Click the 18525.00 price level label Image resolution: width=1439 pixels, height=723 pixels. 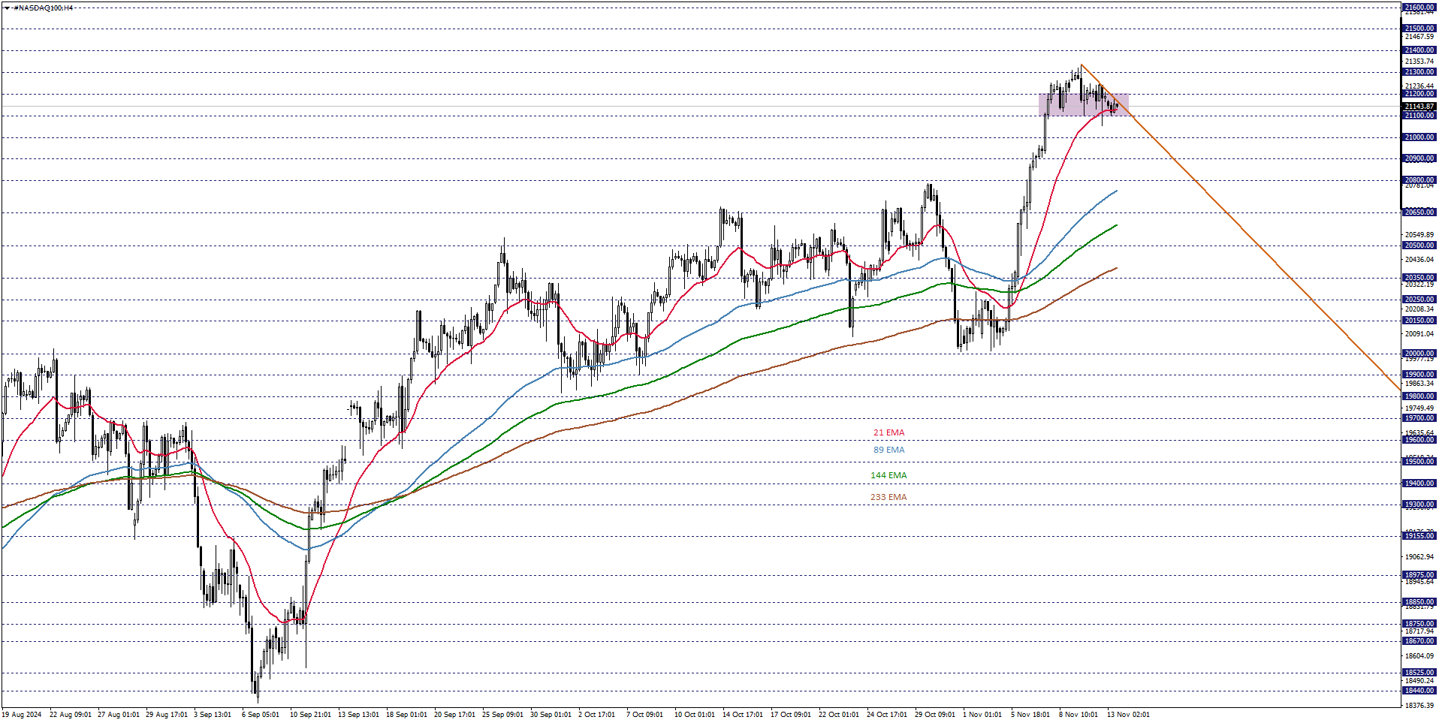1419,673
